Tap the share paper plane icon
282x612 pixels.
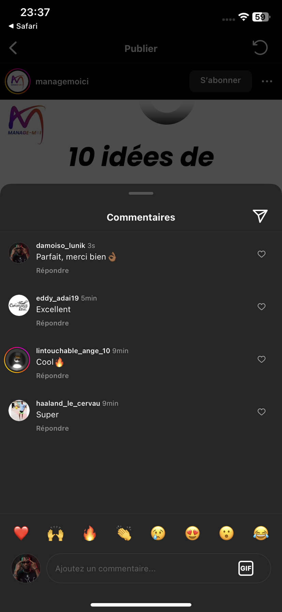(x=260, y=216)
